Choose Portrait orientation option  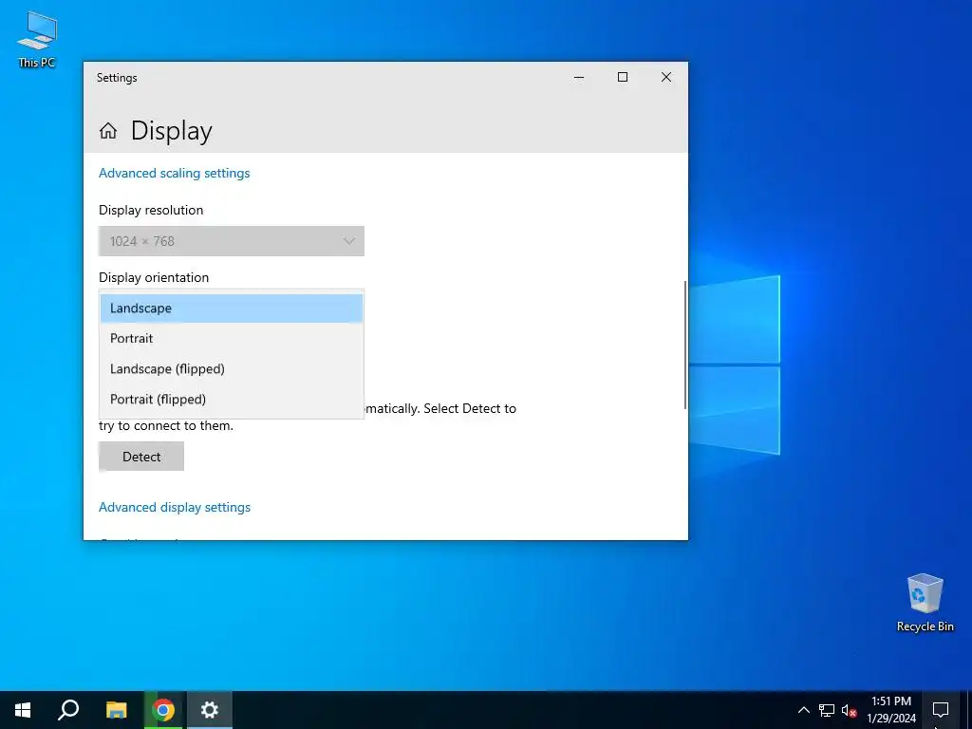tap(232, 339)
